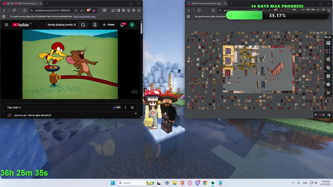Open the Leo AI sparkle icon
The image size is (333, 187).
coord(129,10)
